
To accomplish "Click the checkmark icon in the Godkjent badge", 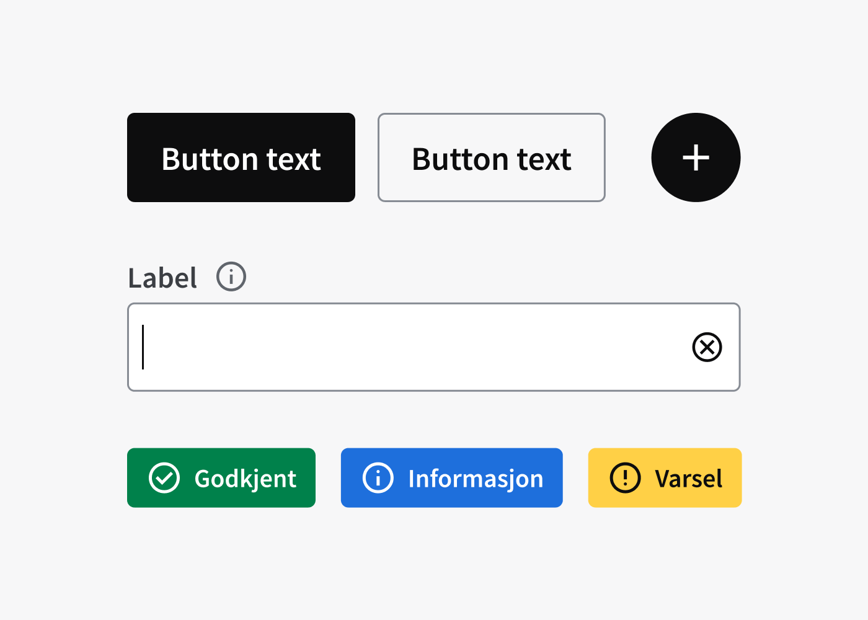I will click(164, 478).
